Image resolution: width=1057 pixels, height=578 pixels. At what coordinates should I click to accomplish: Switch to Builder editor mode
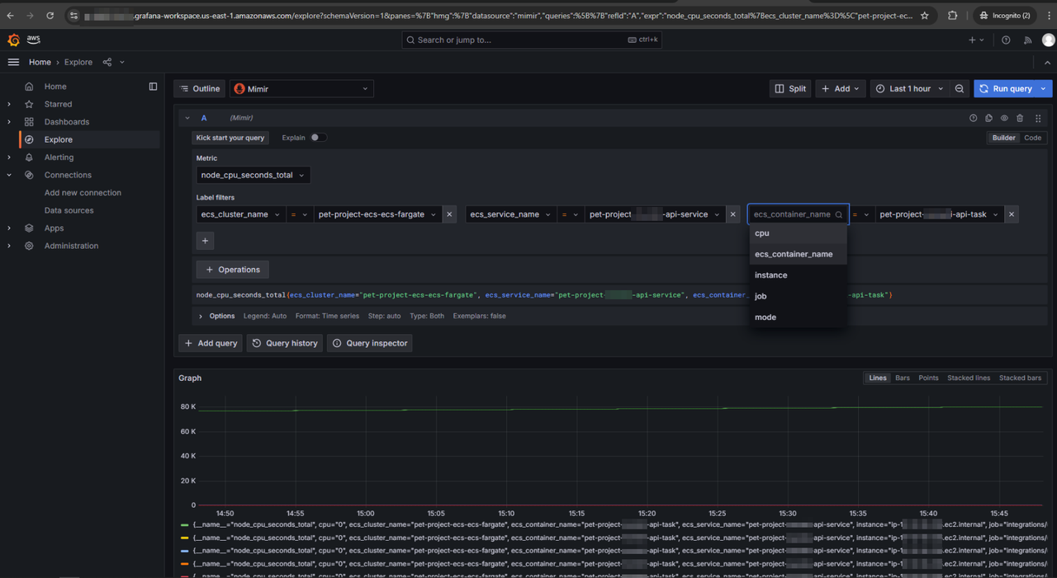(x=1003, y=138)
